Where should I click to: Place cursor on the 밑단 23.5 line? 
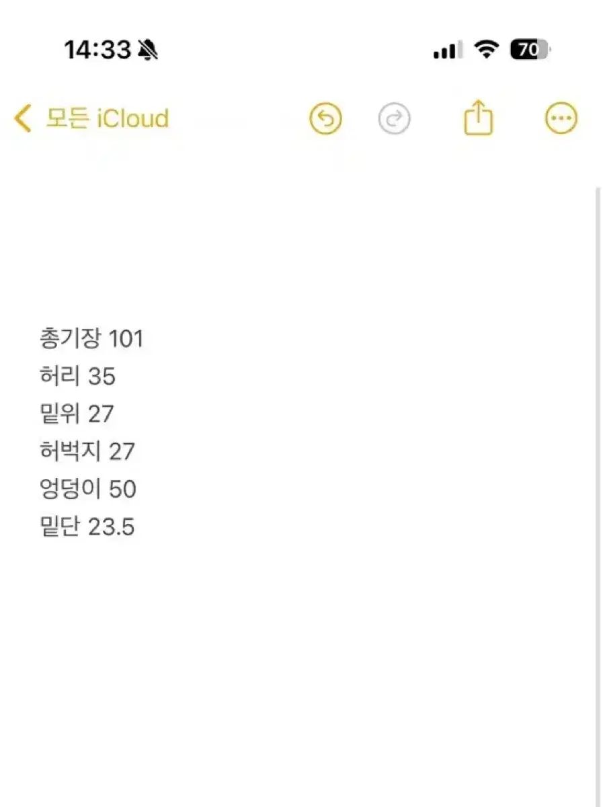pyautogui.click(x=87, y=527)
